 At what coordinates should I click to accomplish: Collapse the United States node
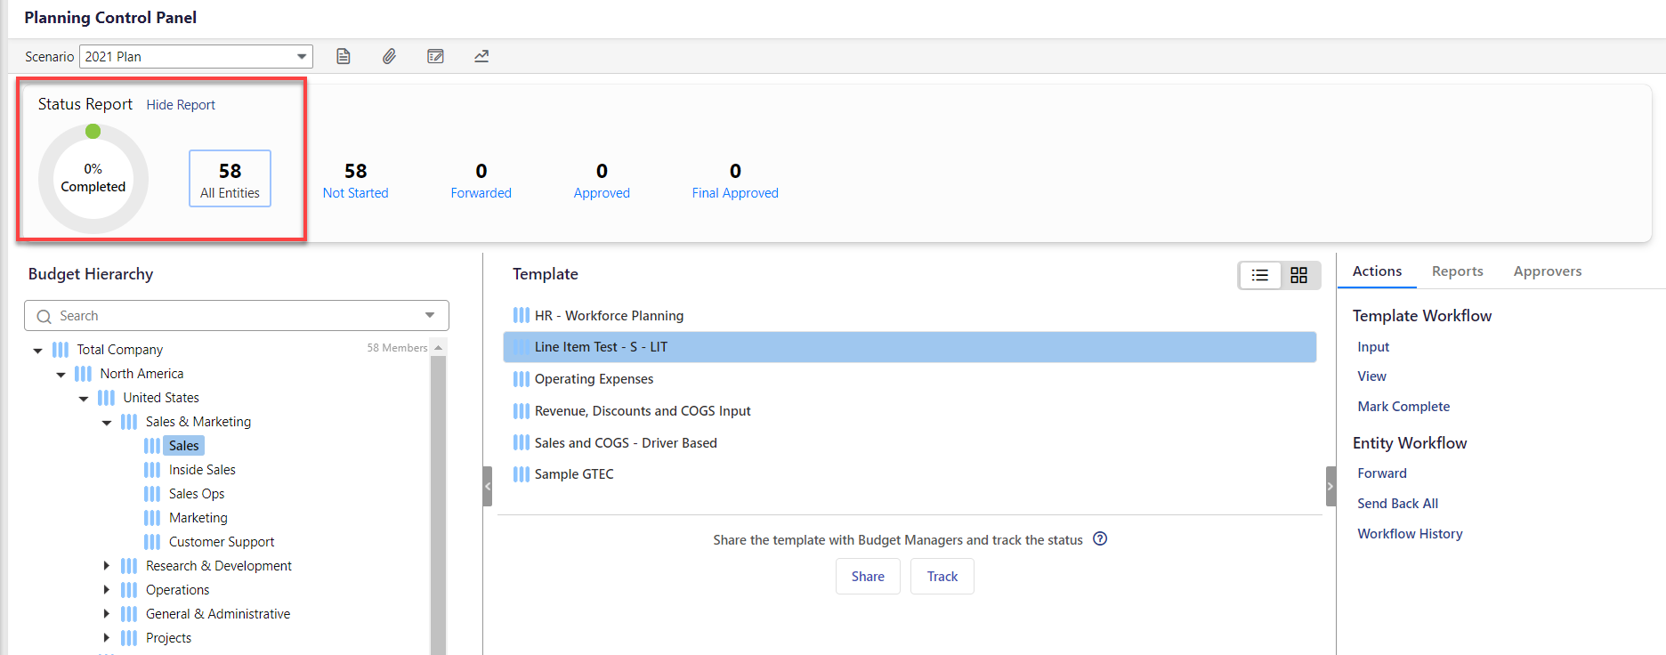point(84,399)
